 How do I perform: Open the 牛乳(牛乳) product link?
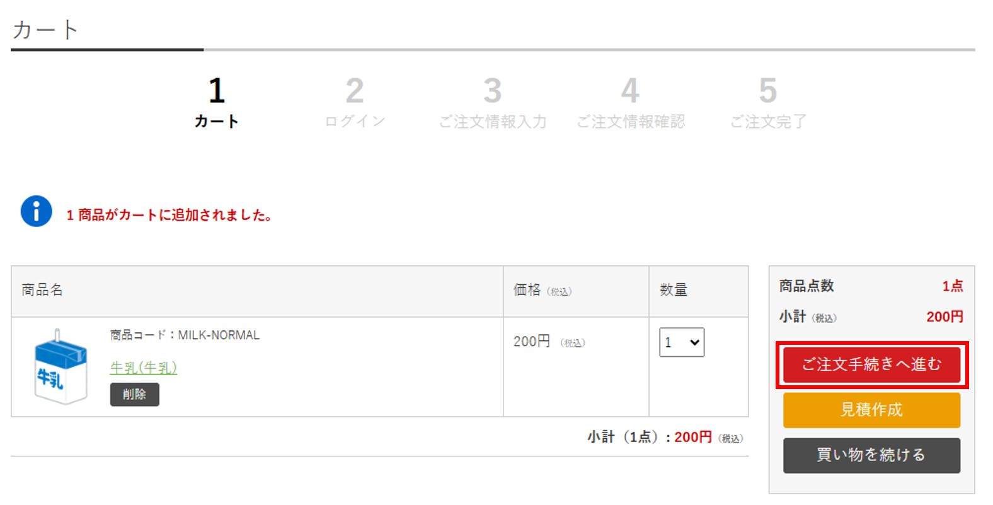144,367
